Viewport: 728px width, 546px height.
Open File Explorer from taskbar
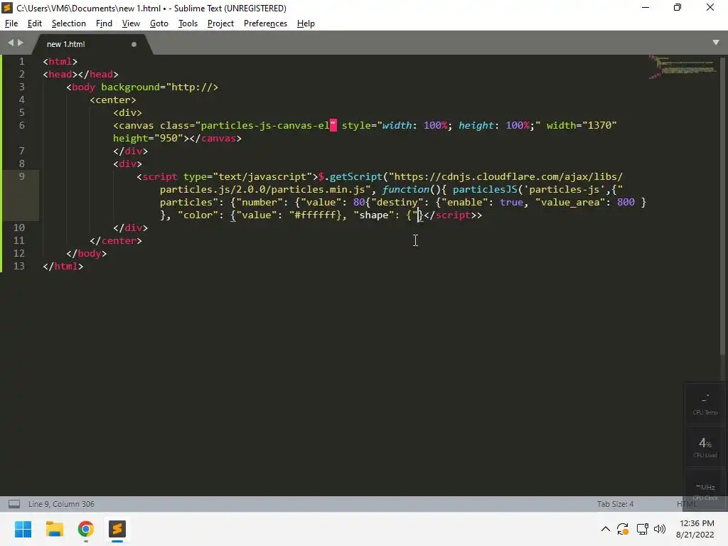[x=54, y=529]
